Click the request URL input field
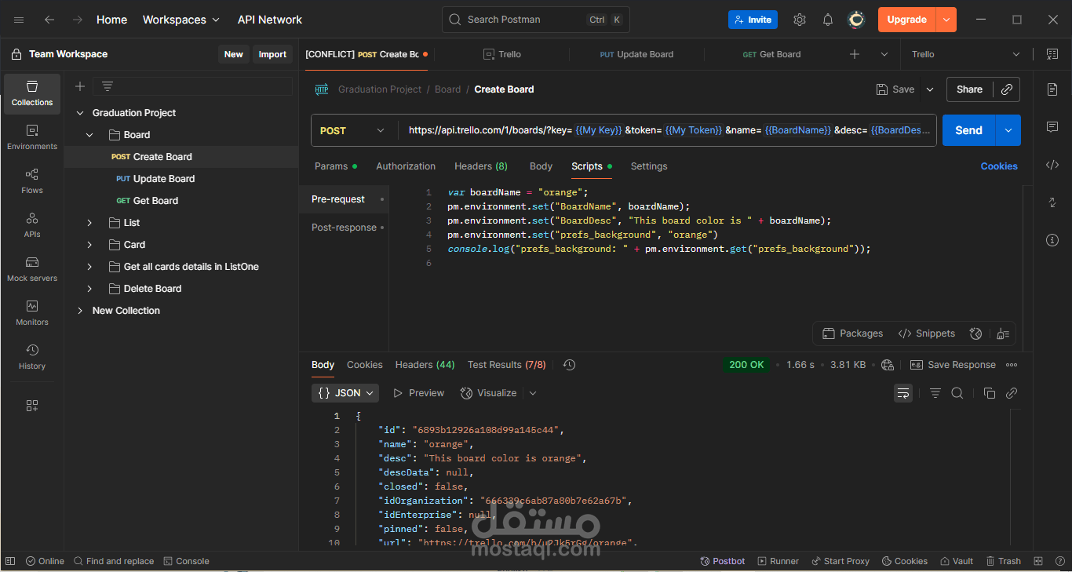 669,130
